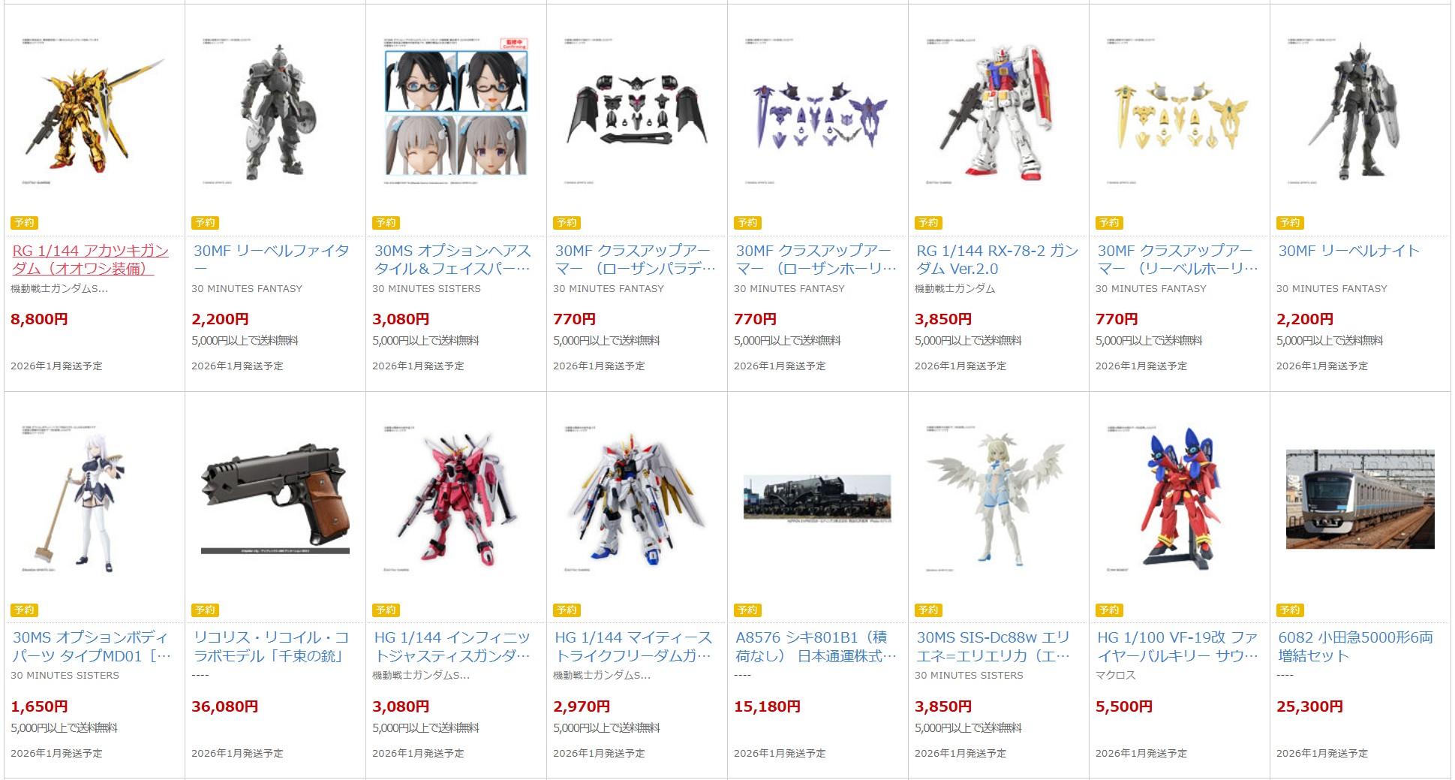This screenshot has height=780, width=1455.
Task: Click the 小田急5000形 train photo
Action: [1360, 499]
